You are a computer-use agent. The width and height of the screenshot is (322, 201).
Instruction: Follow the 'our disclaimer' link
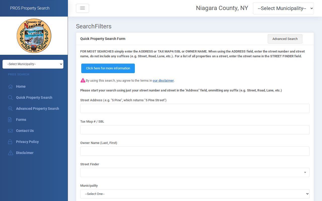163,81
